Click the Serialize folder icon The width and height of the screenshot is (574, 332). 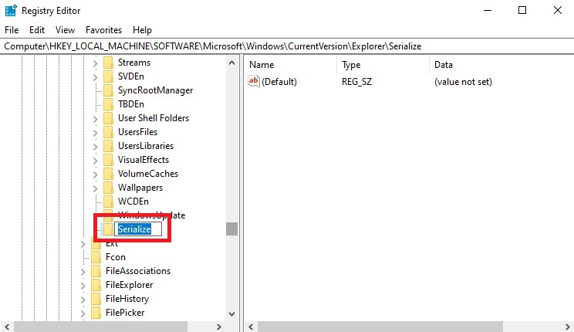[x=108, y=229]
